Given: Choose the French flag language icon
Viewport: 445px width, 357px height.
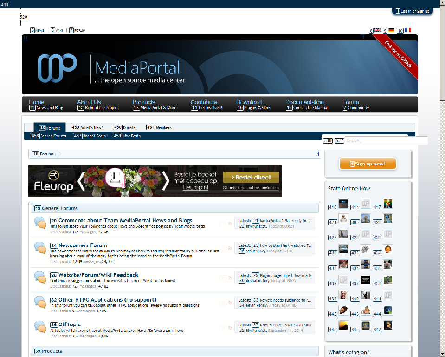Looking at the screenshot, I should (408, 30).
